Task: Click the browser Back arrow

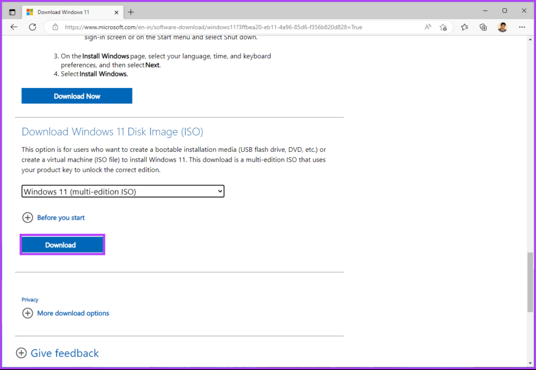Action: point(14,27)
